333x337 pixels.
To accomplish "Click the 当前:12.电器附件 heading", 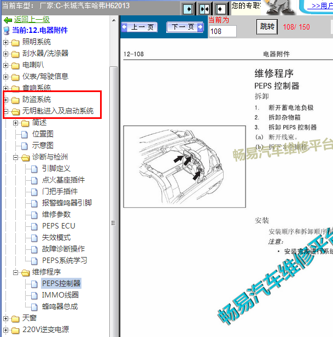I will (40, 30).
